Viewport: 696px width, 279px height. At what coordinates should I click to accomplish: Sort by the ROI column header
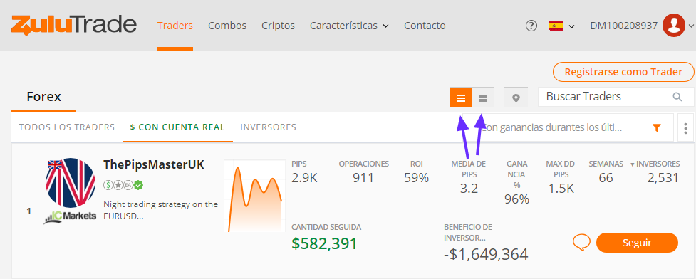[416, 164]
